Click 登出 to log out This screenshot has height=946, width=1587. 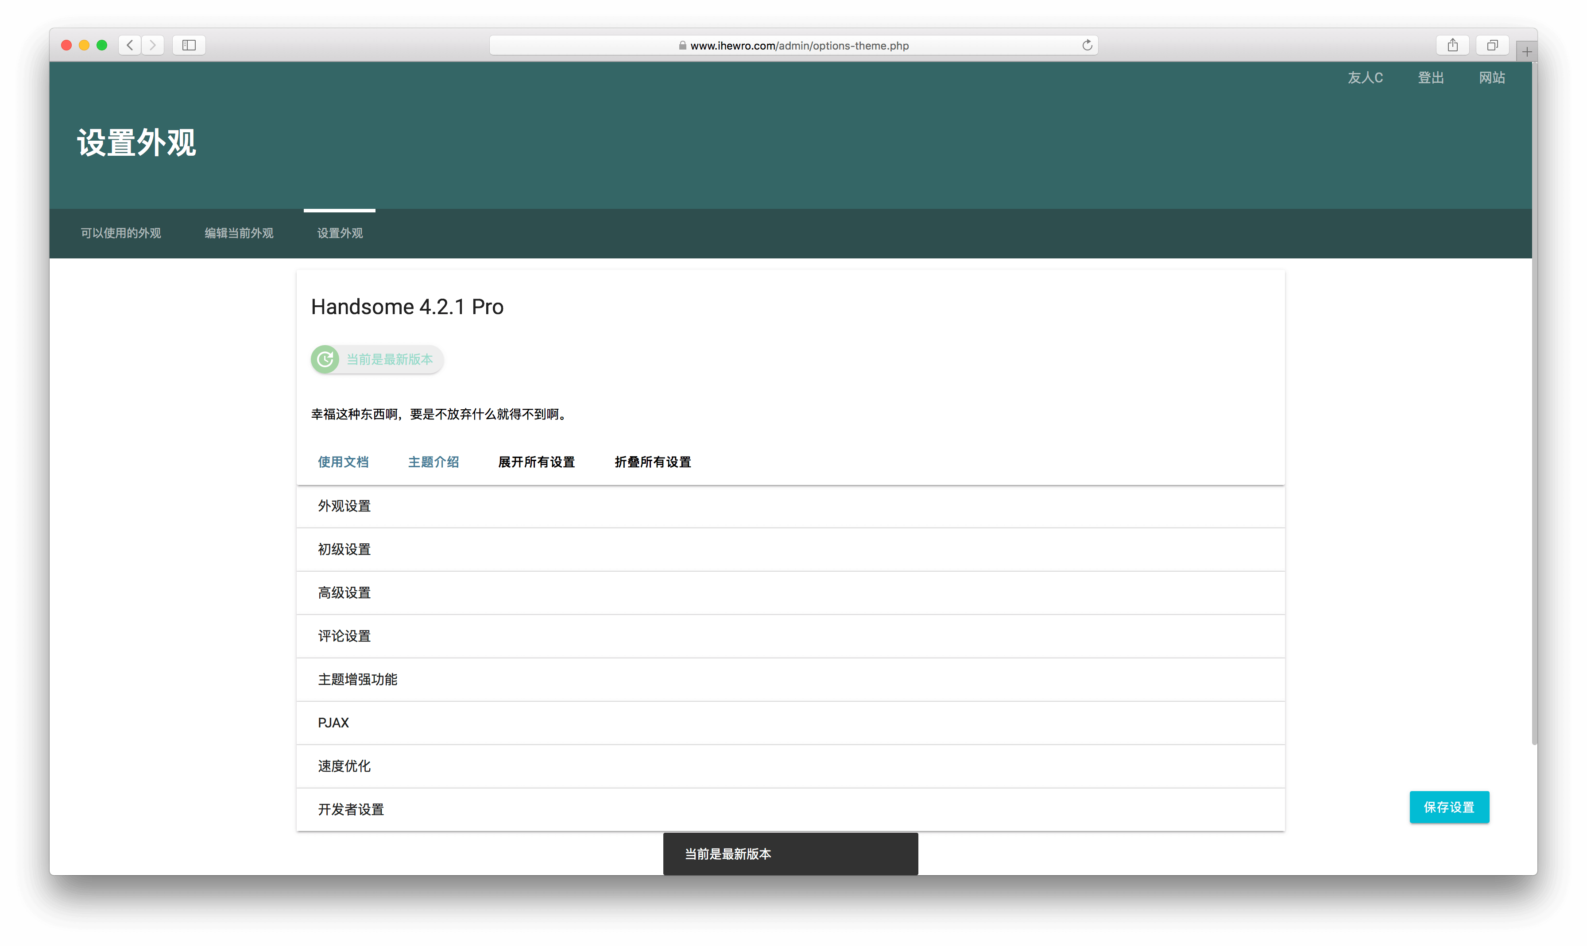click(x=1430, y=78)
